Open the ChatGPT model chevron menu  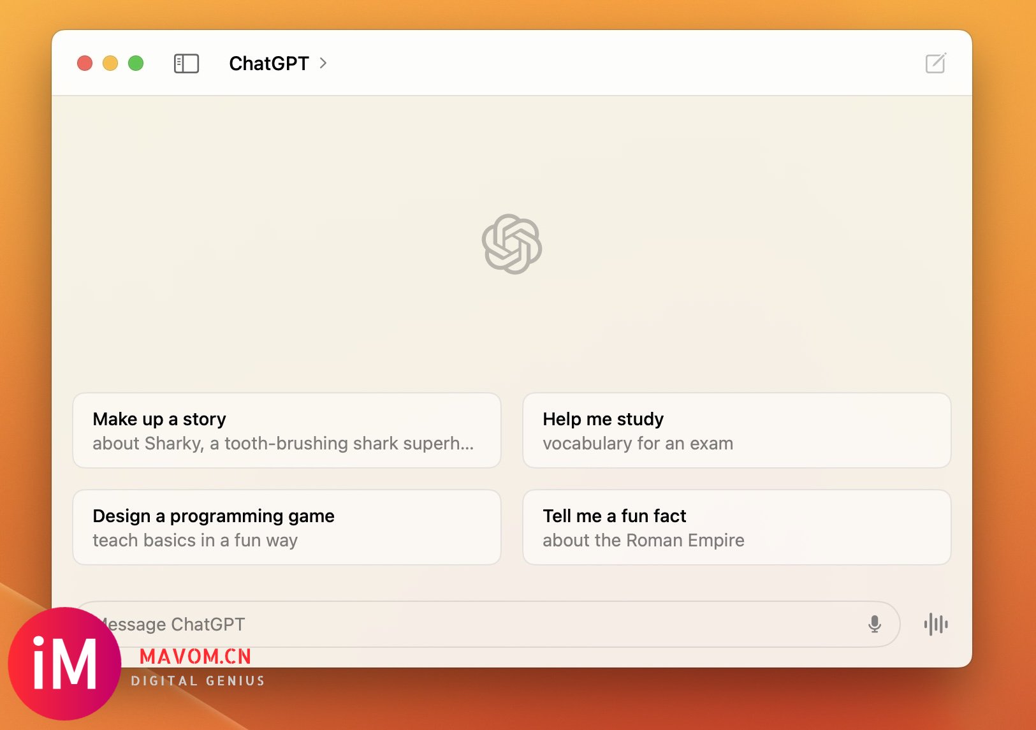click(323, 63)
